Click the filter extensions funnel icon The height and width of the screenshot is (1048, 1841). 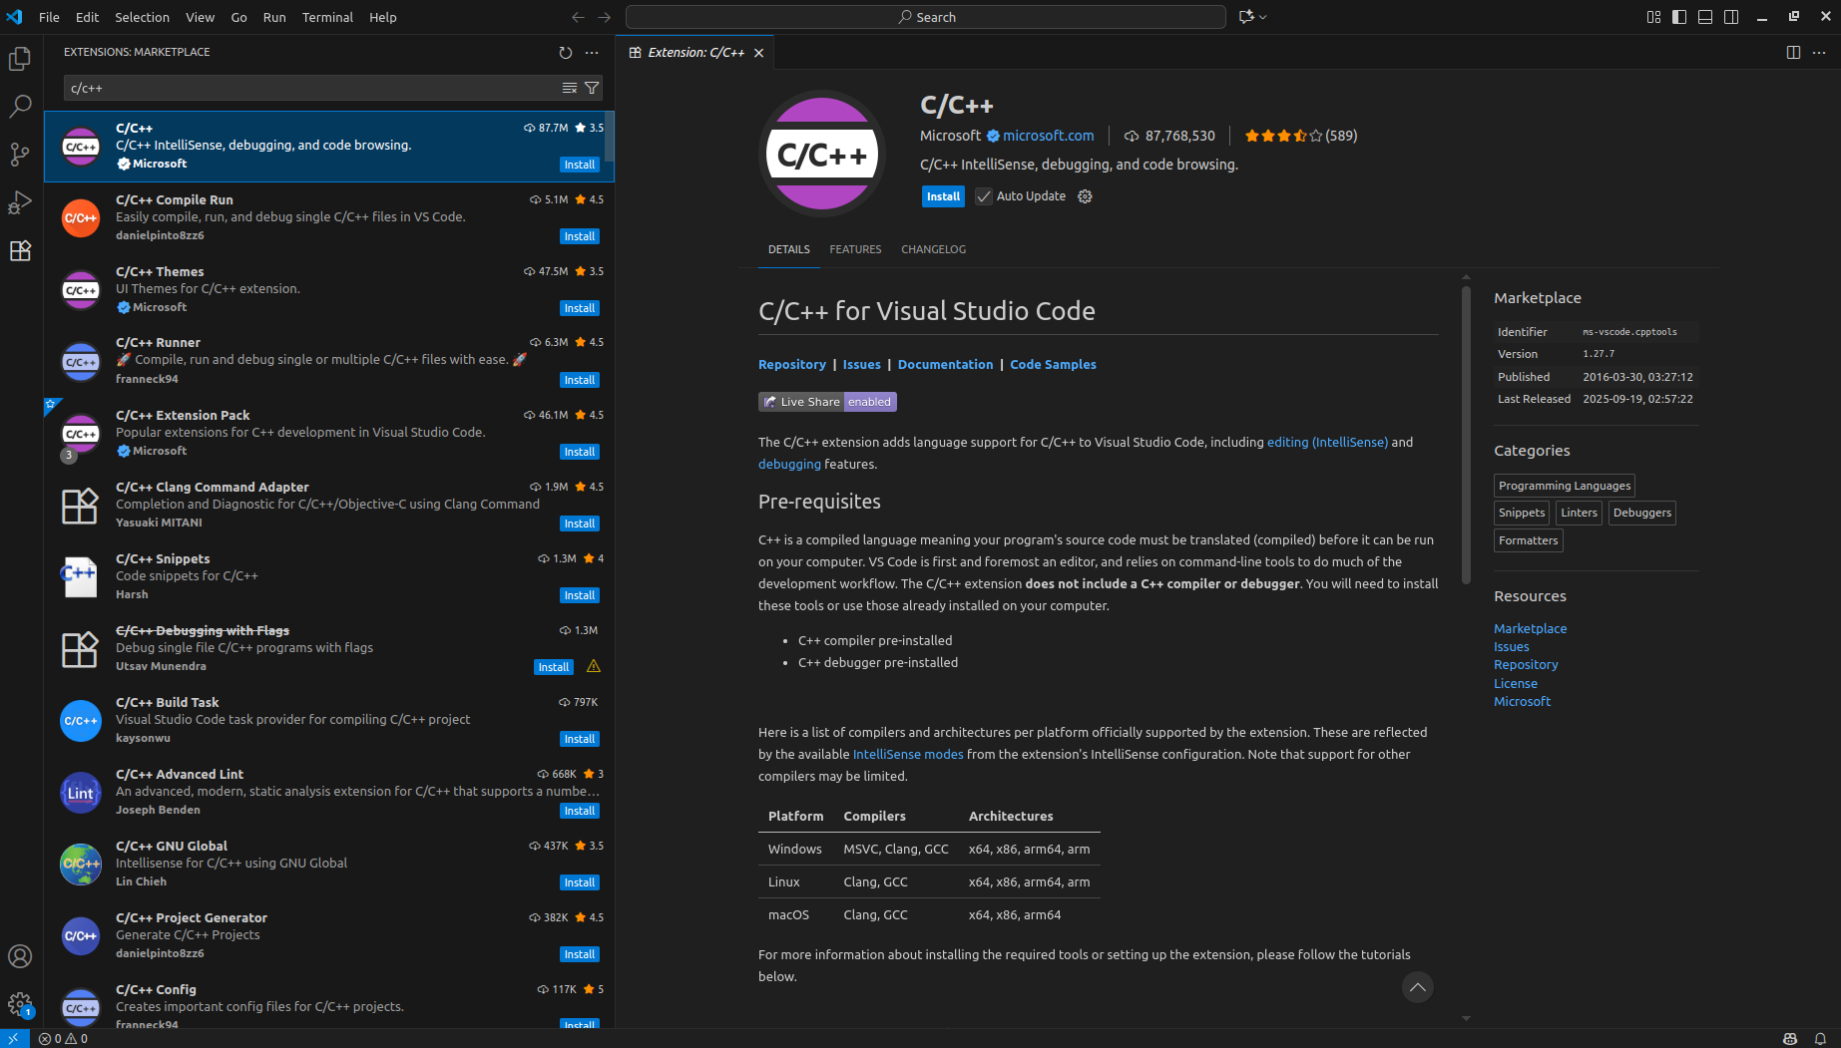[592, 88]
